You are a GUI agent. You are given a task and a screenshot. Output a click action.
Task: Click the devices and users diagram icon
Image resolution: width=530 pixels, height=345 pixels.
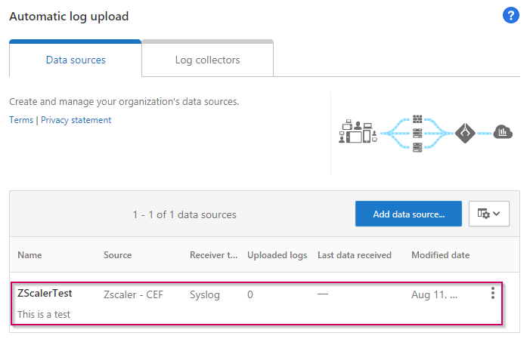coord(358,132)
